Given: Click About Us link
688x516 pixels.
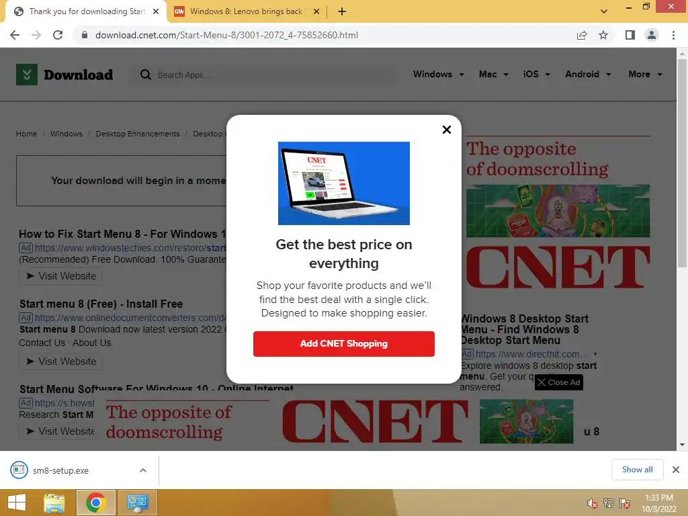Looking at the screenshot, I should [x=91, y=343].
